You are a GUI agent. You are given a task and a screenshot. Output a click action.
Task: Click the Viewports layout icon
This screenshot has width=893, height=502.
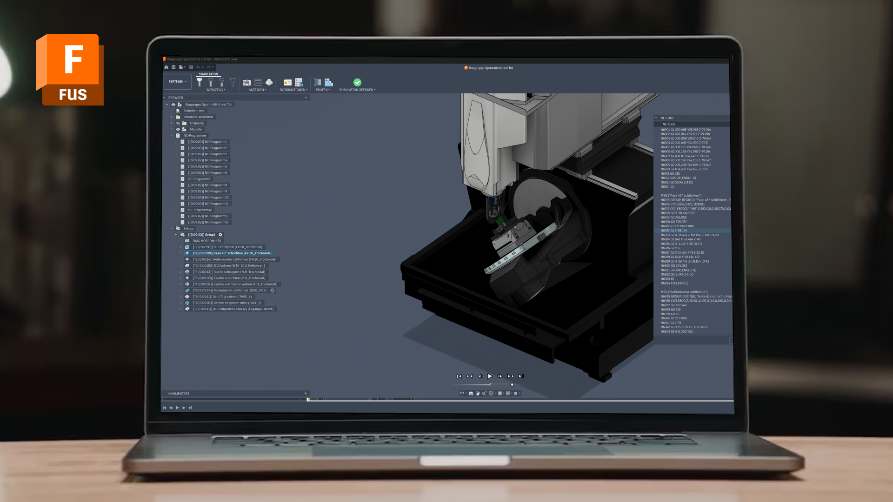tap(515, 393)
